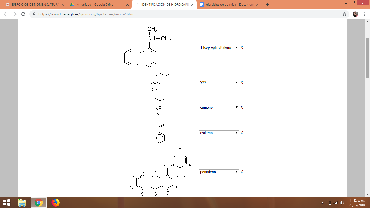This screenshot has width=370, height=208.
Task: Click the Chrome taskbar icon
Action: [39, 203]
